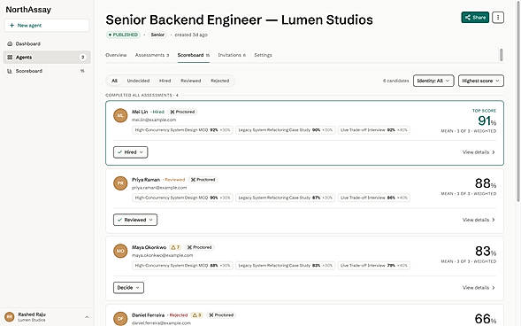The image size is (521, 326).
Task: Click the Share button icon
Action: [468, 18]
